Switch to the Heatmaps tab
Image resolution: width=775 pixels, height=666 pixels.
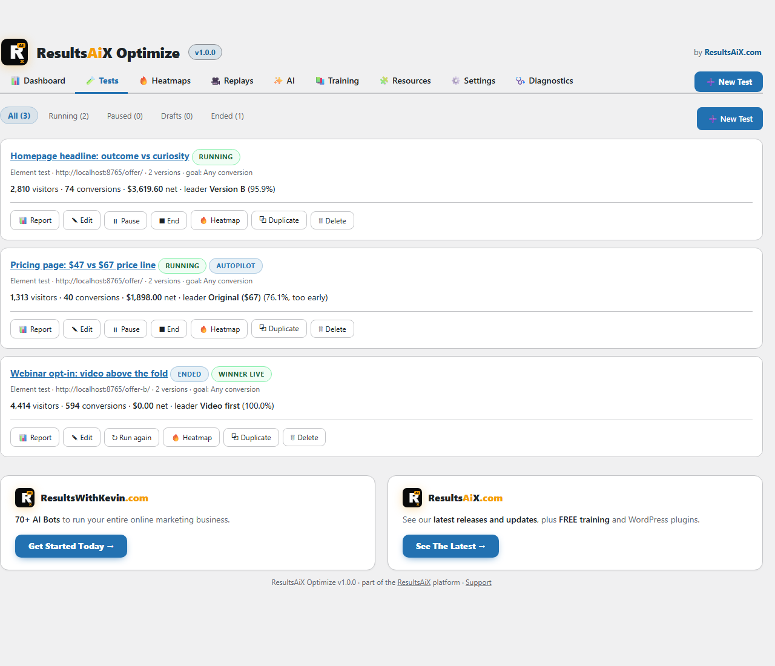pos(165,81)
